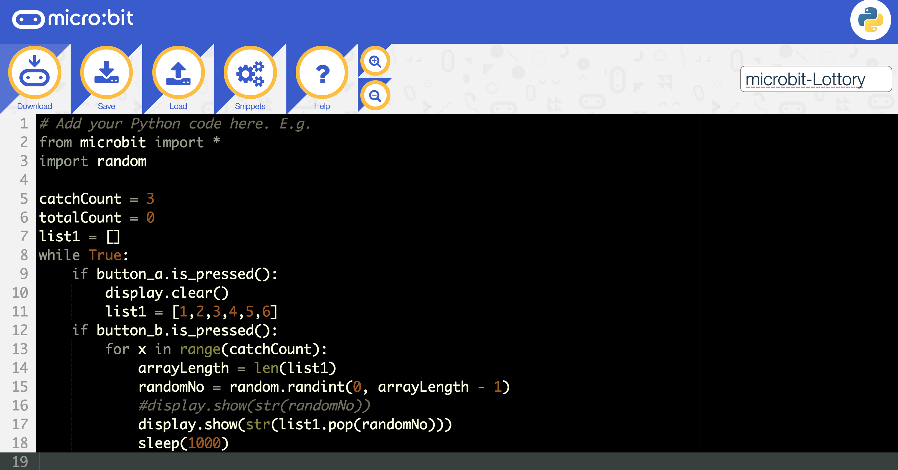Click 'catchCount = 3' line
898x470 pixels.
click(97, 199)
